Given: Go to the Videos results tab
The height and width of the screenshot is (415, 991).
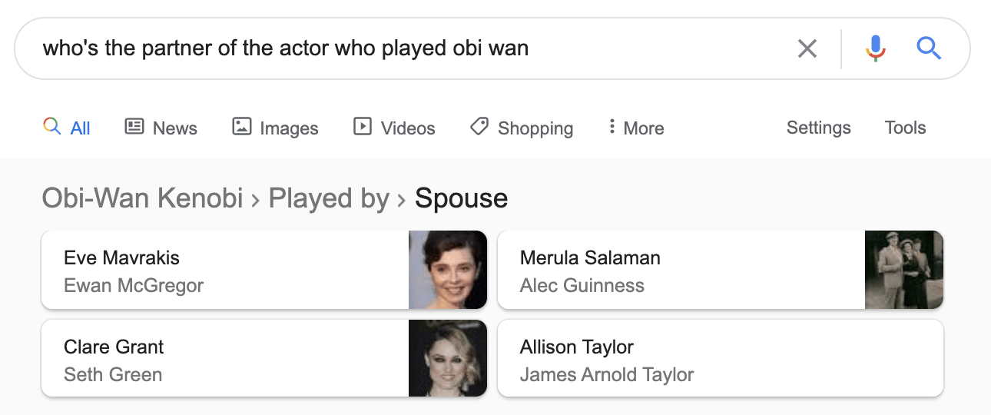Looking at the screenshot, I should pos(394,128).
